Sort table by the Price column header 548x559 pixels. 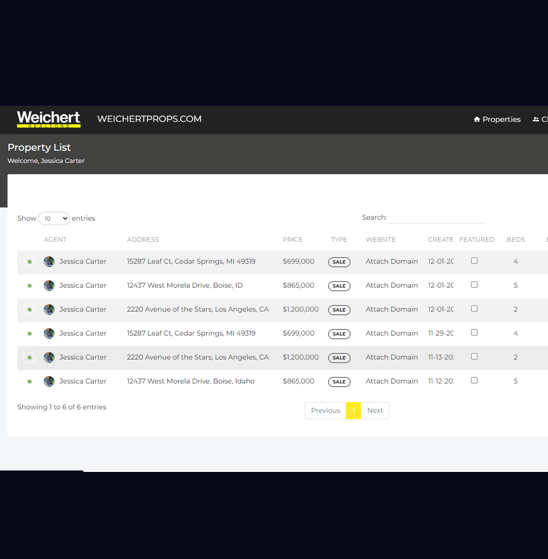click(x=292, y=239)
